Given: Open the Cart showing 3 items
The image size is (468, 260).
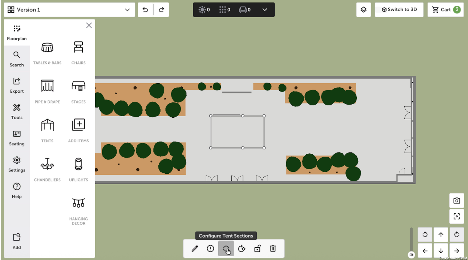Looking at the screenshot, I should (x=445, y=9).
